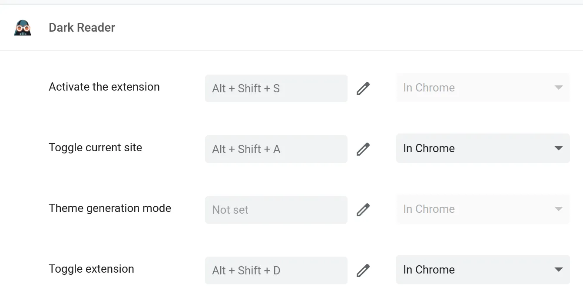Screen dimensions: 583x303
Task: Click dropdown arrow in Toggle current site row
Action: [x=559, y=148]
